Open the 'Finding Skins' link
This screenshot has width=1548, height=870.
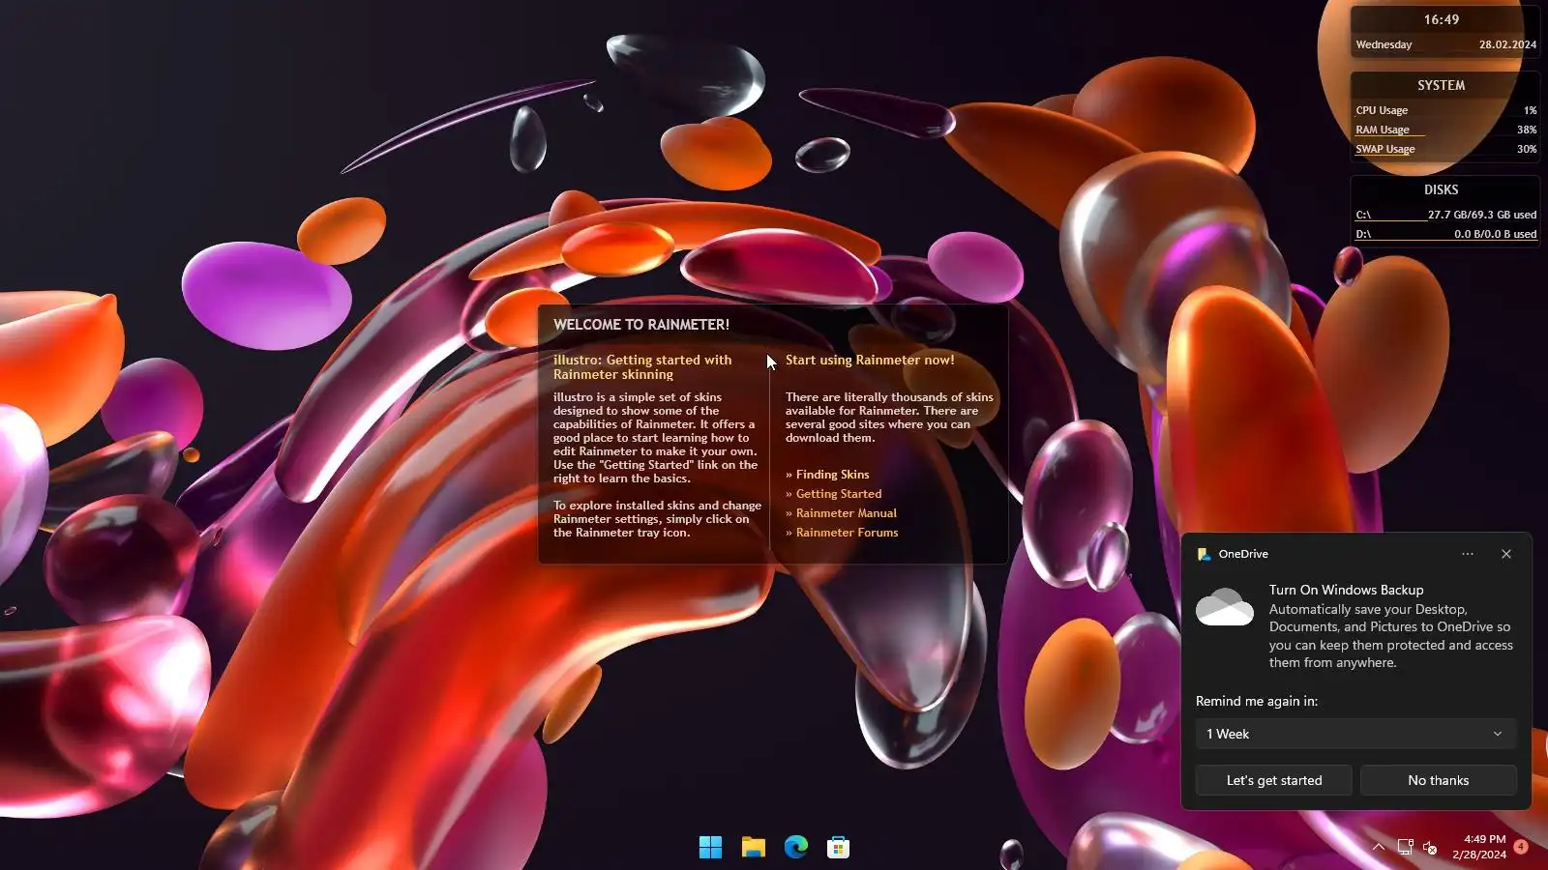[832, 475]
